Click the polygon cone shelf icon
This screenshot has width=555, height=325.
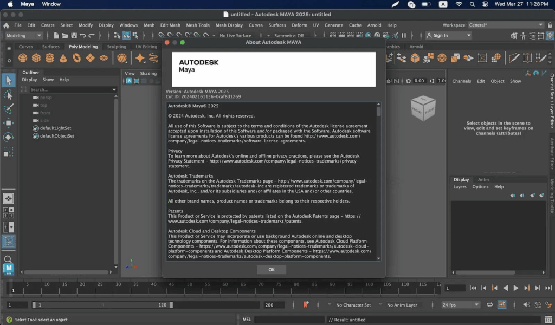coord(63,58)
